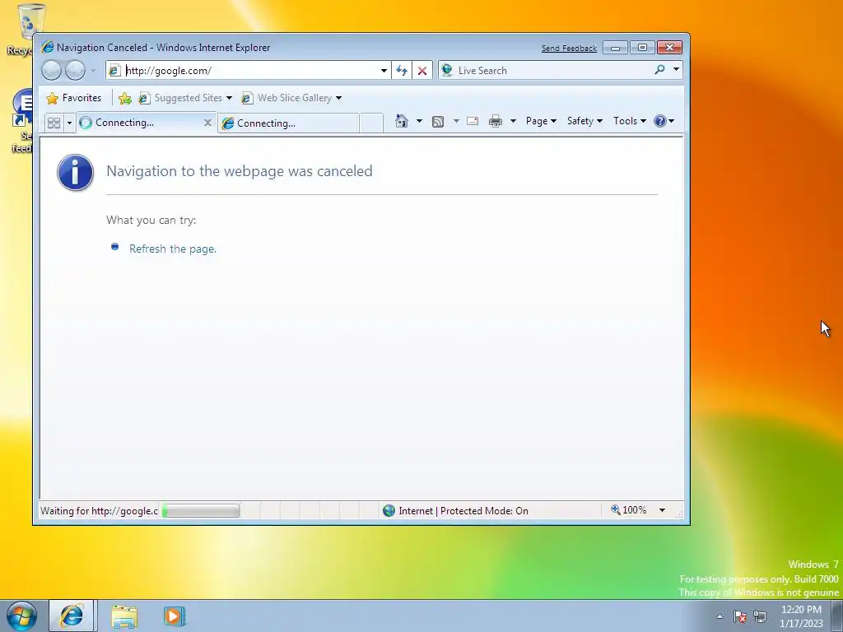Click the Quick Tabs grid icon

point(54,123)
